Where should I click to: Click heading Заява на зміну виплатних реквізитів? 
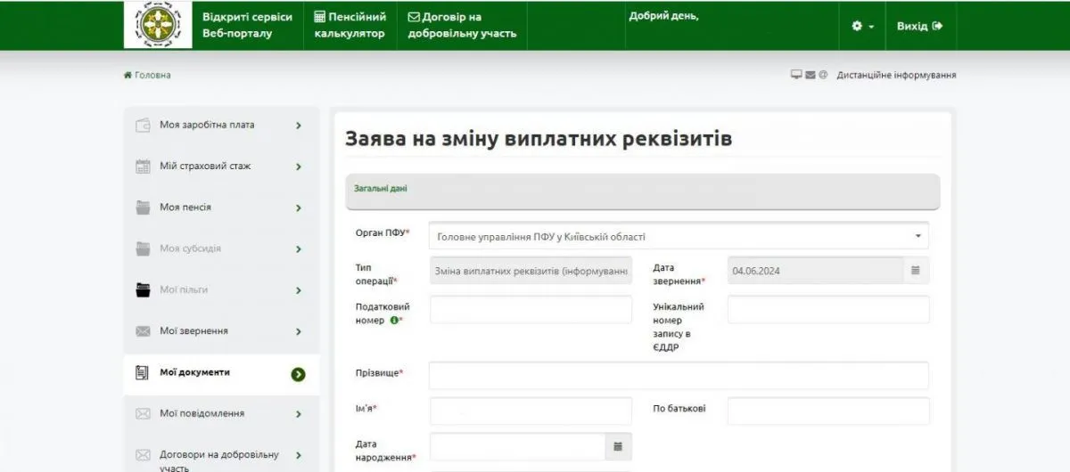pyautogui.click(x=539, y=140)
